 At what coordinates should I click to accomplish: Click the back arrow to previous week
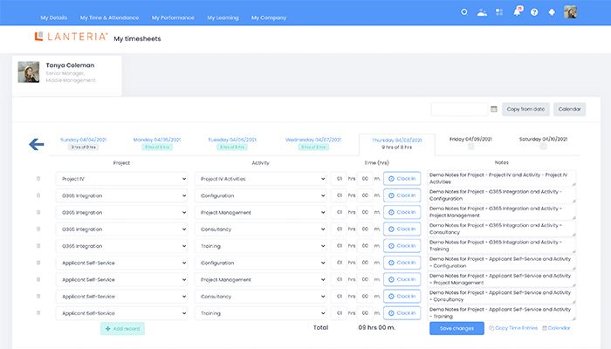pyautogui.click(x=37, y=144)
